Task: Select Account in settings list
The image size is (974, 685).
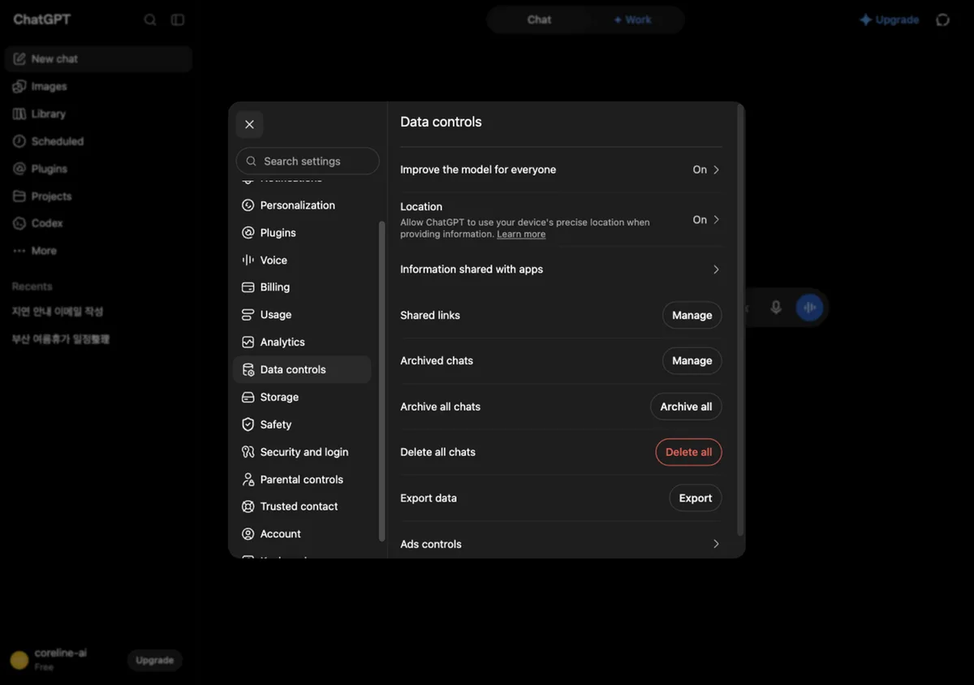Action: click(302, 534)
